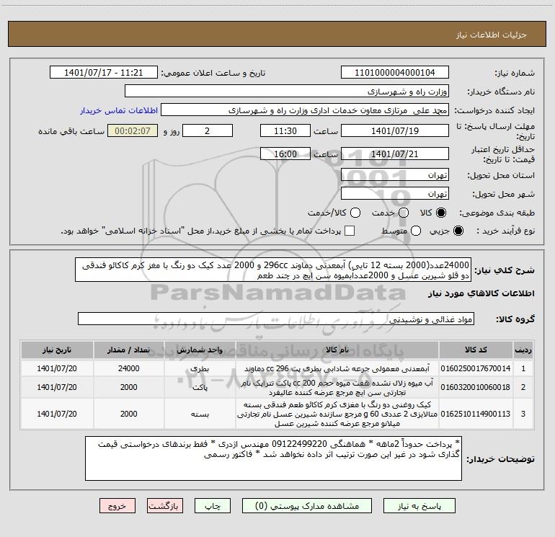Click the ردیف column header
This screenshot has width=555, height=537.
click(523, 350)
